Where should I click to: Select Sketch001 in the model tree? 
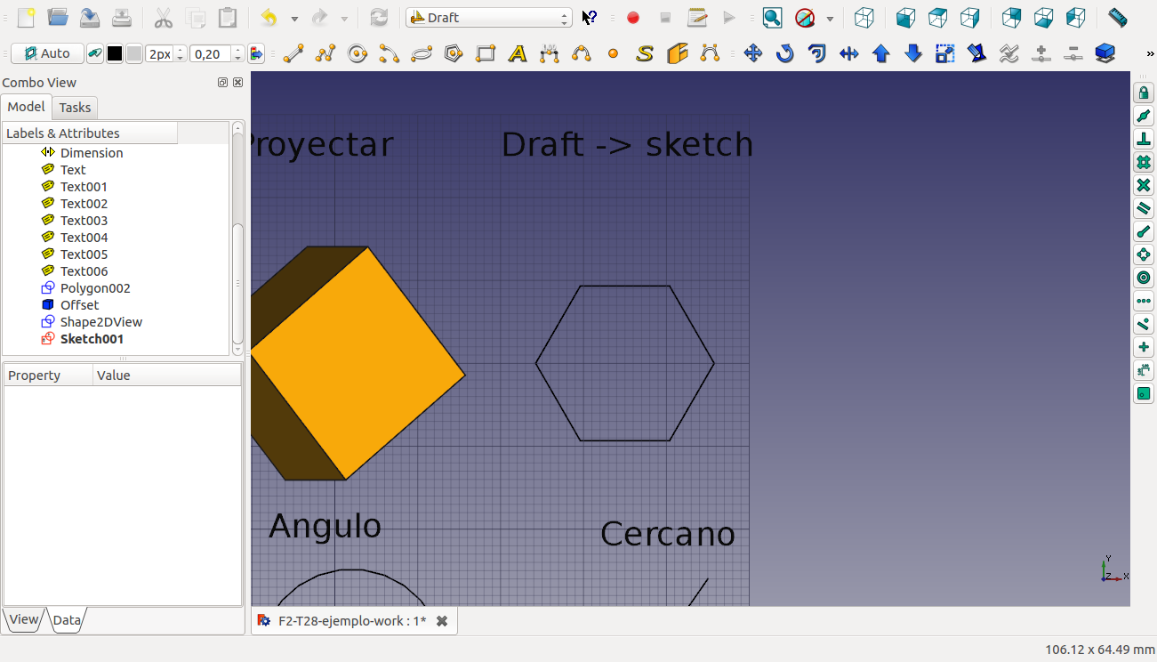coord(92,339)
